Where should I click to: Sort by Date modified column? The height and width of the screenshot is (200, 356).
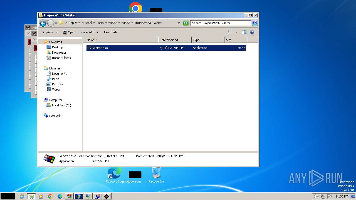(x=175, y=40)
